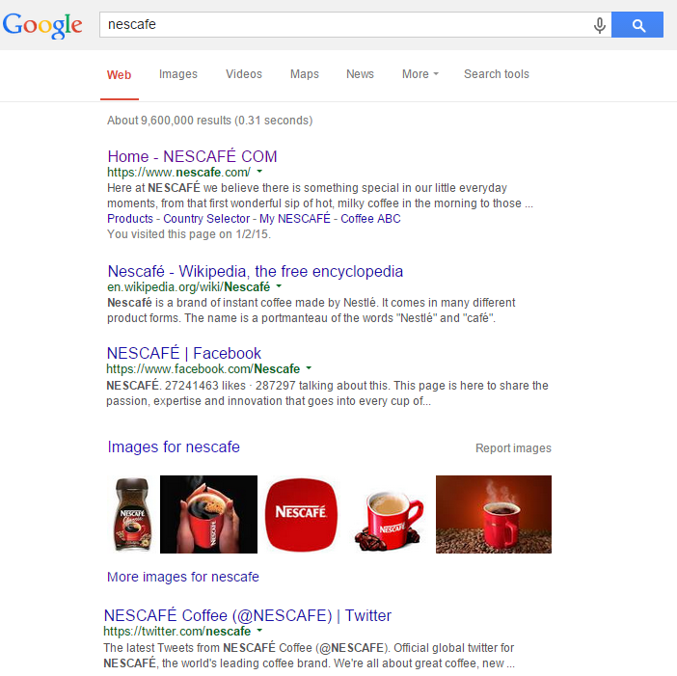Screen dimensions: 677x676
Task: Click More images for nescafe link
Action: pos(183,577)
